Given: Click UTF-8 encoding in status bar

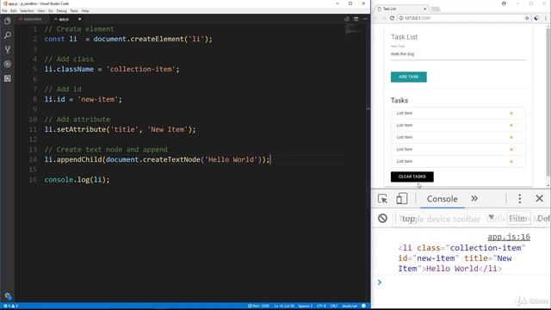Looking at the screenshot, I should pos(321,307).
